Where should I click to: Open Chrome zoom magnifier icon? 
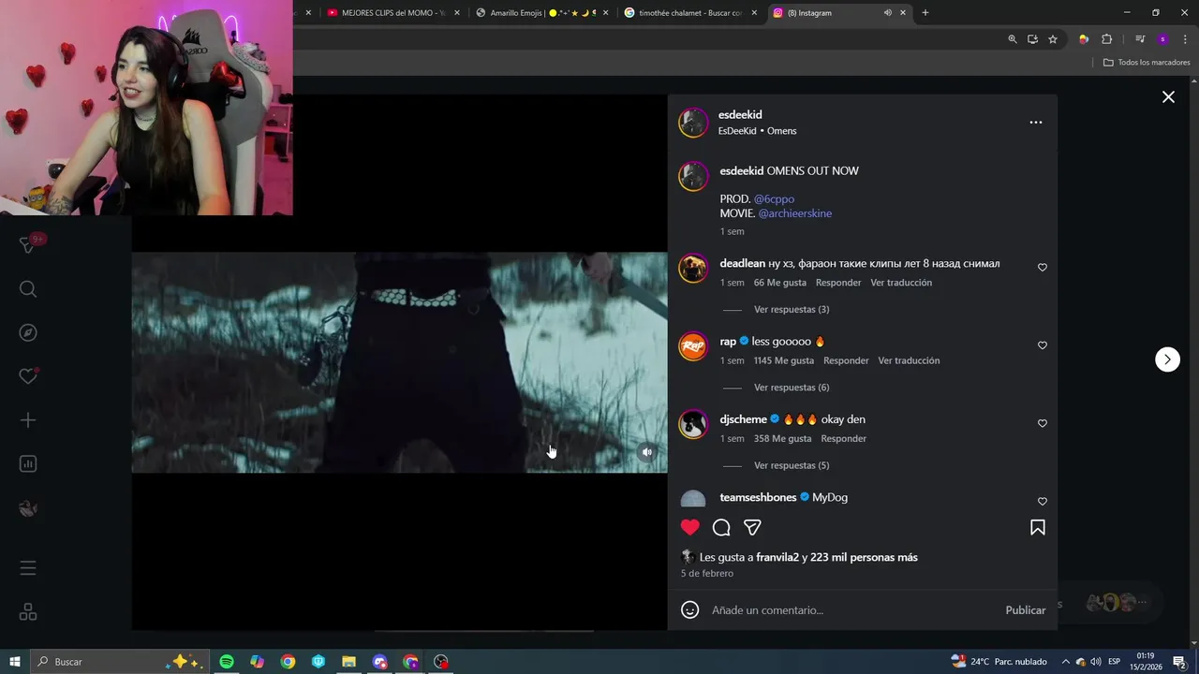(x=1013, y=39)
